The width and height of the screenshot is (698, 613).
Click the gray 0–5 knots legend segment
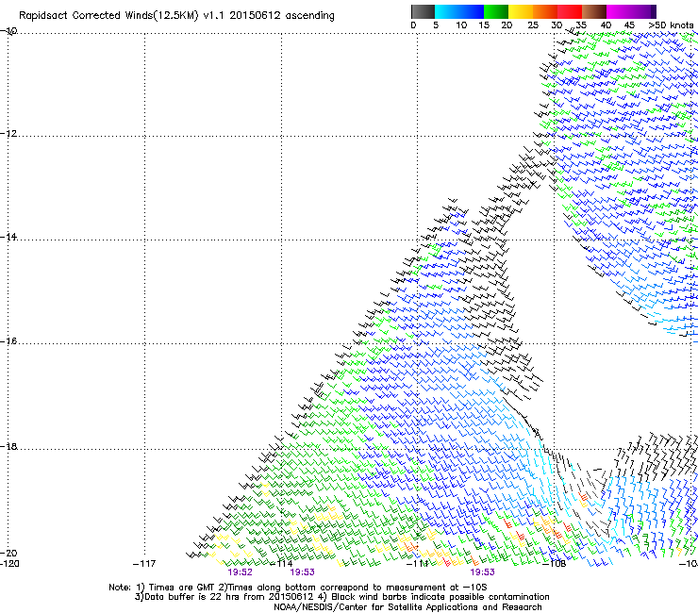tap(423, 11)
